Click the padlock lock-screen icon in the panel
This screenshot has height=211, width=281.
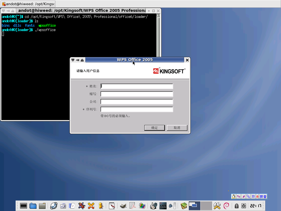coord(237,206)
